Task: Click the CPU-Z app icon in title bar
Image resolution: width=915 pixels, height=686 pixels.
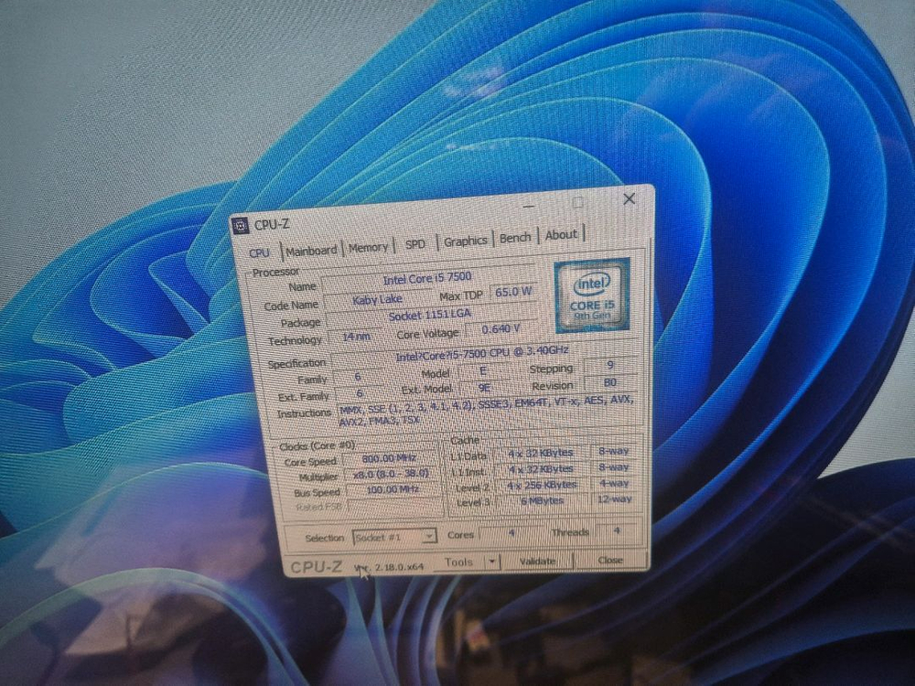Action: pos(242,225)
